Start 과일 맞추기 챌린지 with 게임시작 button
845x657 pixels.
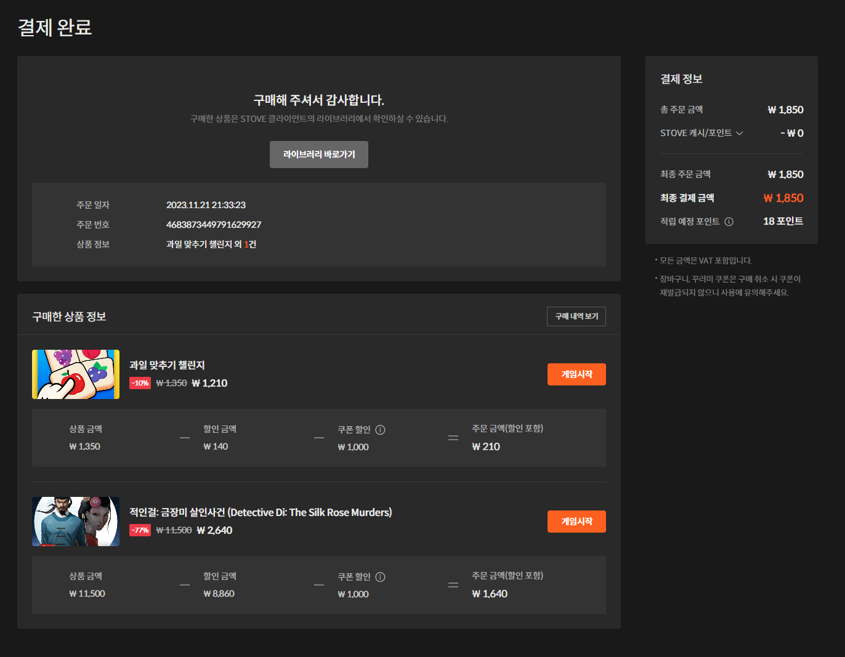576,374
